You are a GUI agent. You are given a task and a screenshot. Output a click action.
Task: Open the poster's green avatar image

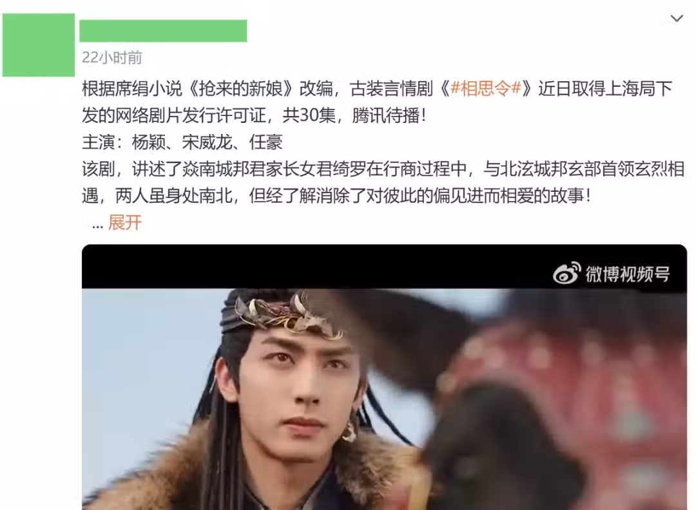click(39, 45)
